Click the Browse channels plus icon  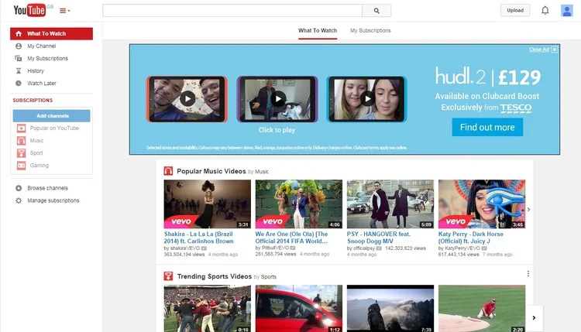[19, 188]
